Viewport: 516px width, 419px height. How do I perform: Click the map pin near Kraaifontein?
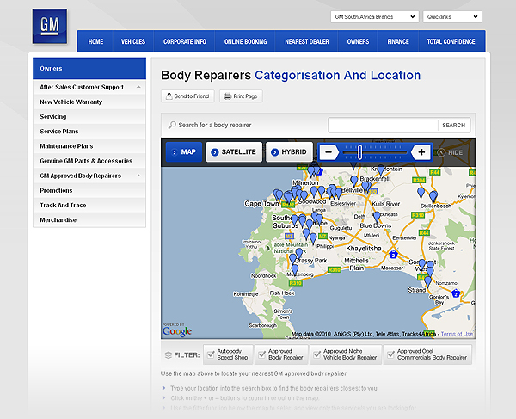381,170
